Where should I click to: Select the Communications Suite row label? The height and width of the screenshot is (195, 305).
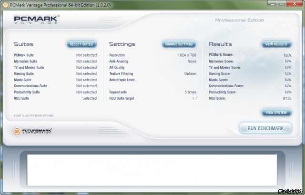point(30,86)
